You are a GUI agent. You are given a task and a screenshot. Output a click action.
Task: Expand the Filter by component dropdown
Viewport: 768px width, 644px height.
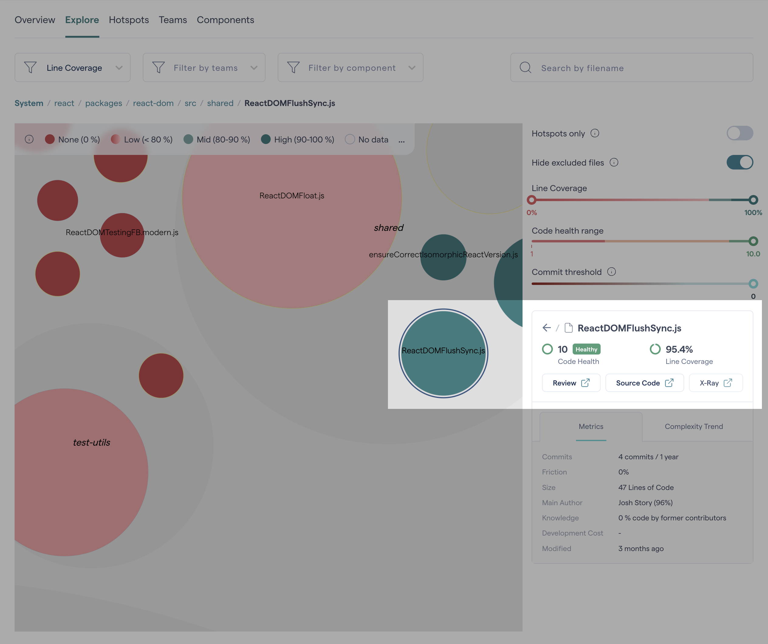350,68
